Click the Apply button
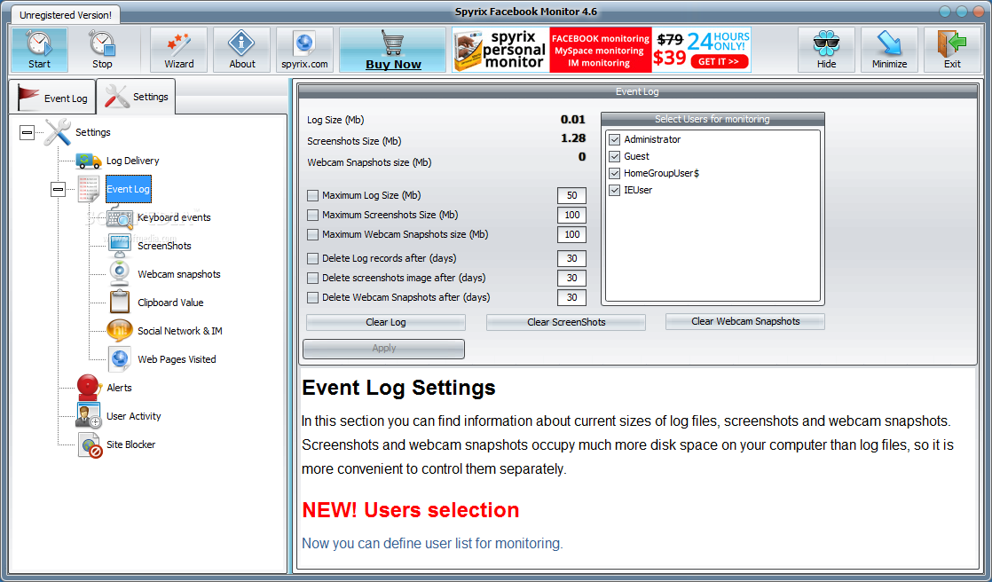992x582 pixels. (x=383, y=349)
